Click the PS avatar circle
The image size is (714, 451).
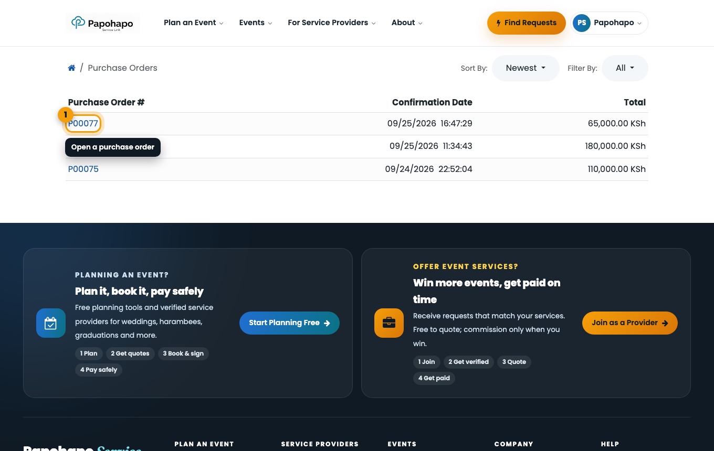coord(582,23)
